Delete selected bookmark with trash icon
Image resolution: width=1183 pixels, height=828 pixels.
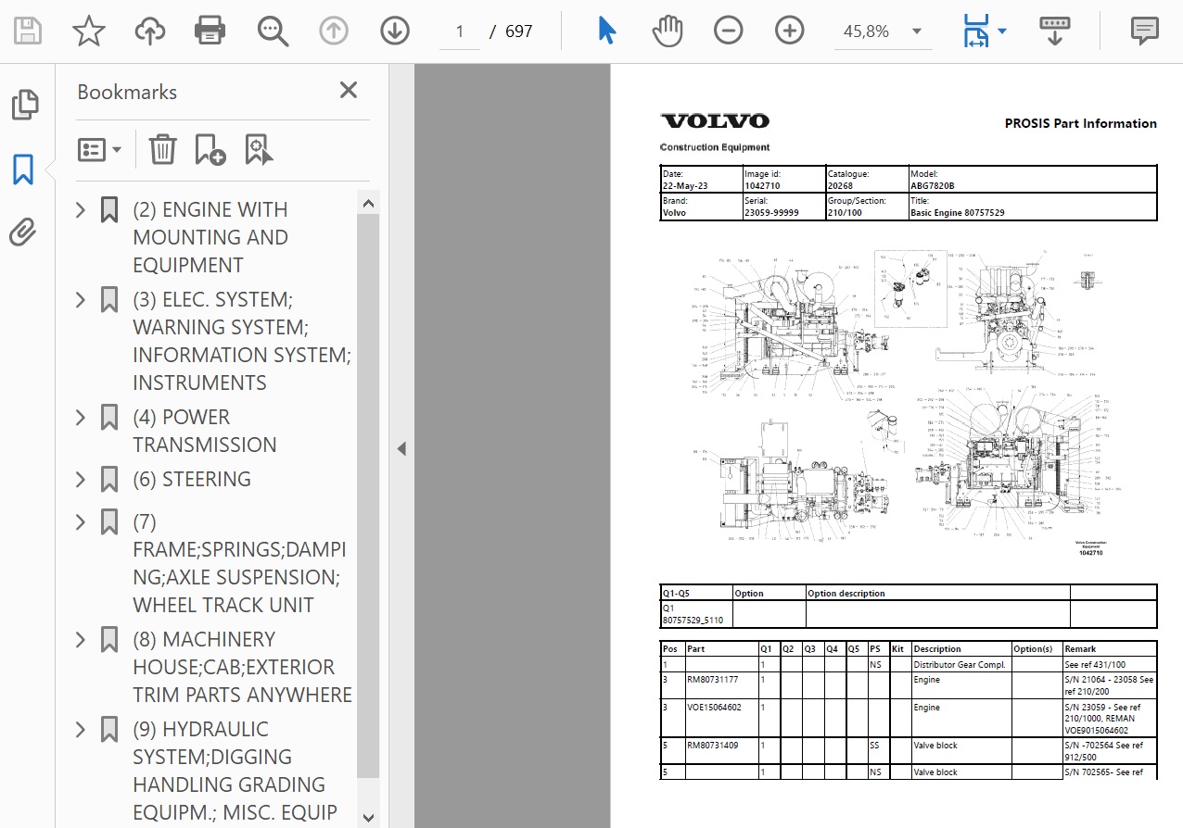pyautogui.click(x=162, y=149)
